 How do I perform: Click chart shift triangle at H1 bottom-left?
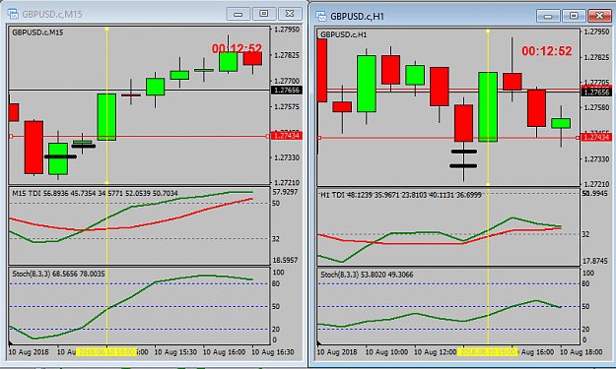click(x=319, y=342)
